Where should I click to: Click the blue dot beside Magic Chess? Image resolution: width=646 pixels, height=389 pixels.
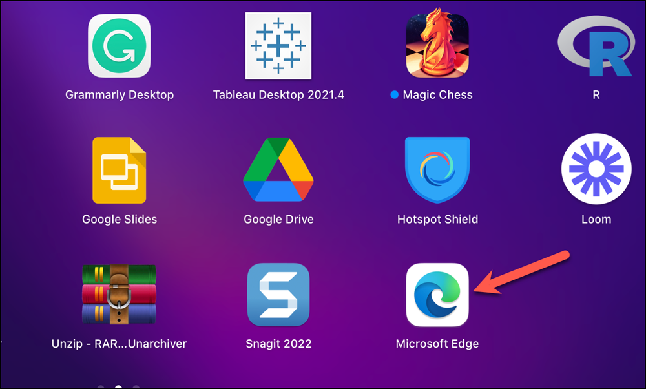pos(394,94)
